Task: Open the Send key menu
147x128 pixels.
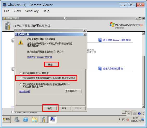Action: pos(32,11)
